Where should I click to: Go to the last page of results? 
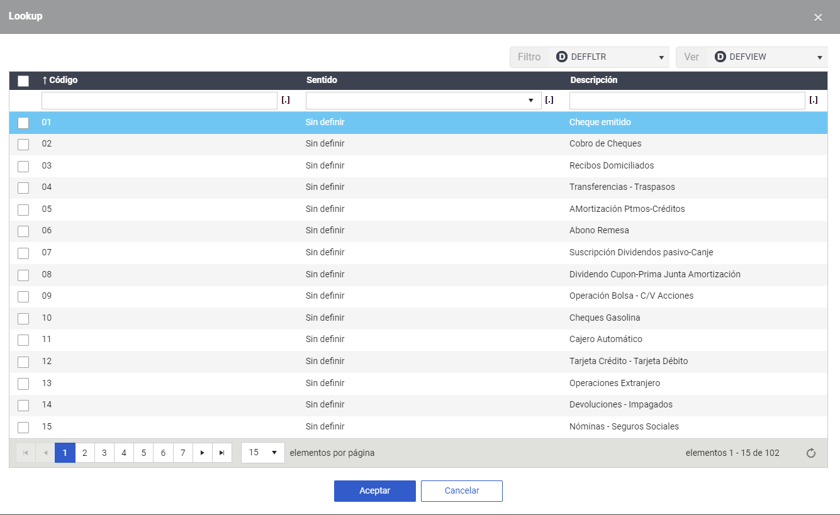tap(221, 453)
